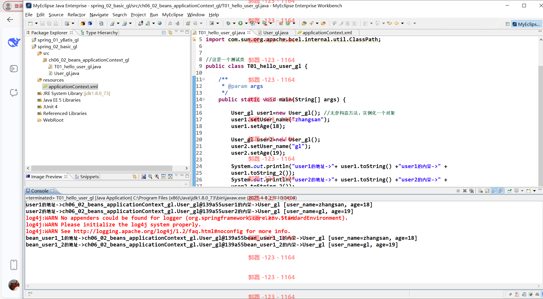Click the back arrow in left sidebar

click(10, 19)
